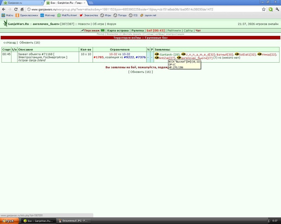Viewport: 281px width, 224px height.
Task: Click the Windows пуск start button
Action: click(9, 221)
